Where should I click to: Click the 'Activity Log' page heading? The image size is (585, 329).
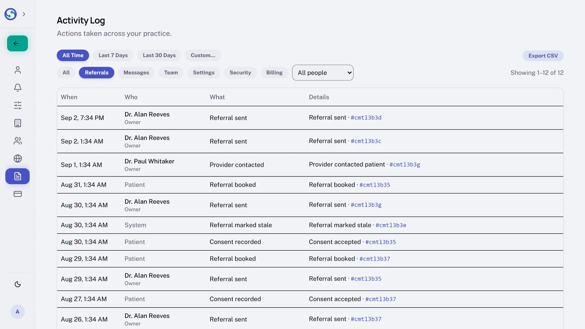pos(81,20)
